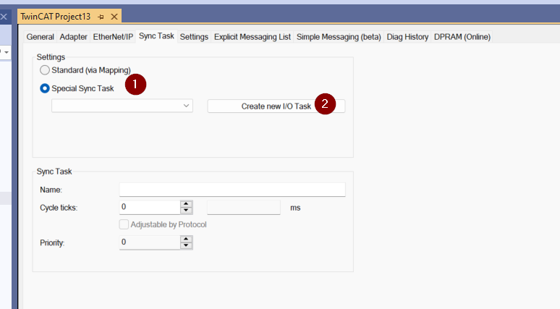Increase Priority with up arrow

click(x=186, y=240)
